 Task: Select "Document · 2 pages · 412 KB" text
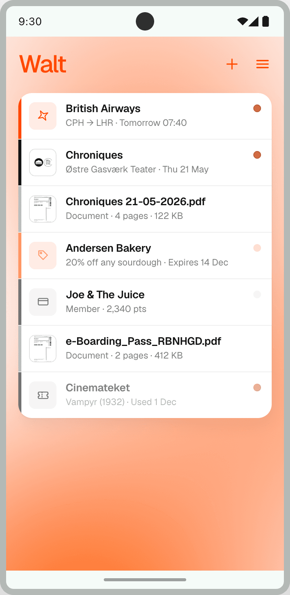pyautogui.click(x=124, y=355)
